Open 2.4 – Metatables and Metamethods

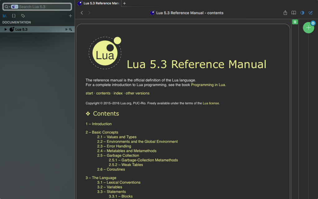click(x=127, y=151)
